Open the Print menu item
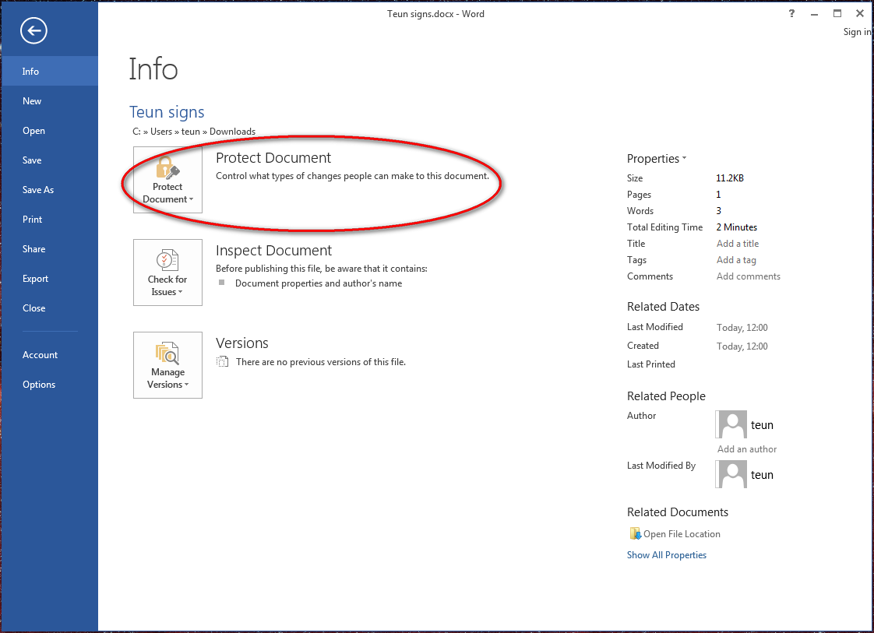This screenshot has height=633, width=874. pos(33,220)
